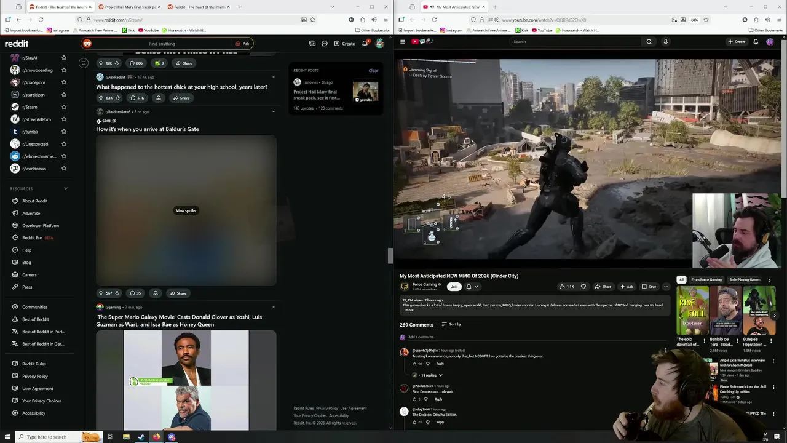Screen dimensions: 787x443
Task: Expand video description with ...more
Action: [408, 310]
